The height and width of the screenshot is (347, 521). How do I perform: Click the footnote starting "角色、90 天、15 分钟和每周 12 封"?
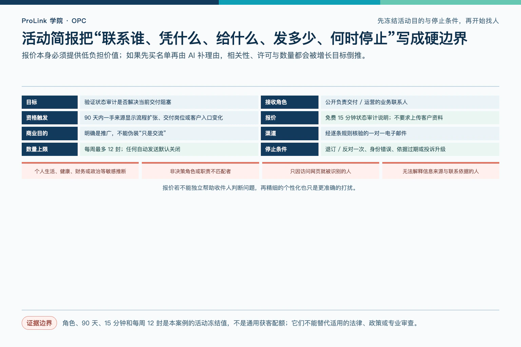point(241,323)
